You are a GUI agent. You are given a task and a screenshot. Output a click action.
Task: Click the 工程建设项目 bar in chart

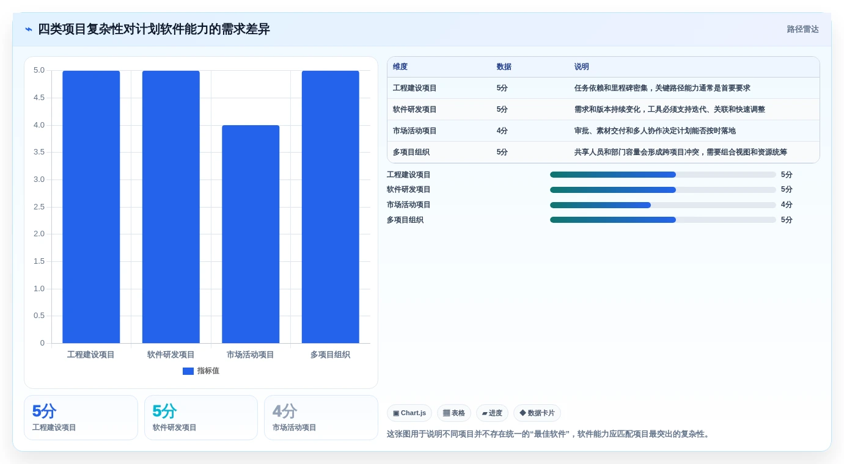click(x=91, y=207)
